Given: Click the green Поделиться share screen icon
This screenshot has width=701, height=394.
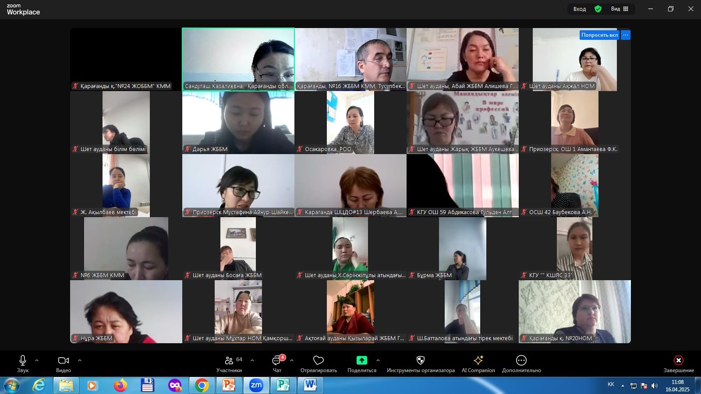Looking at the screenshot, I should click(x=361, y=360).
